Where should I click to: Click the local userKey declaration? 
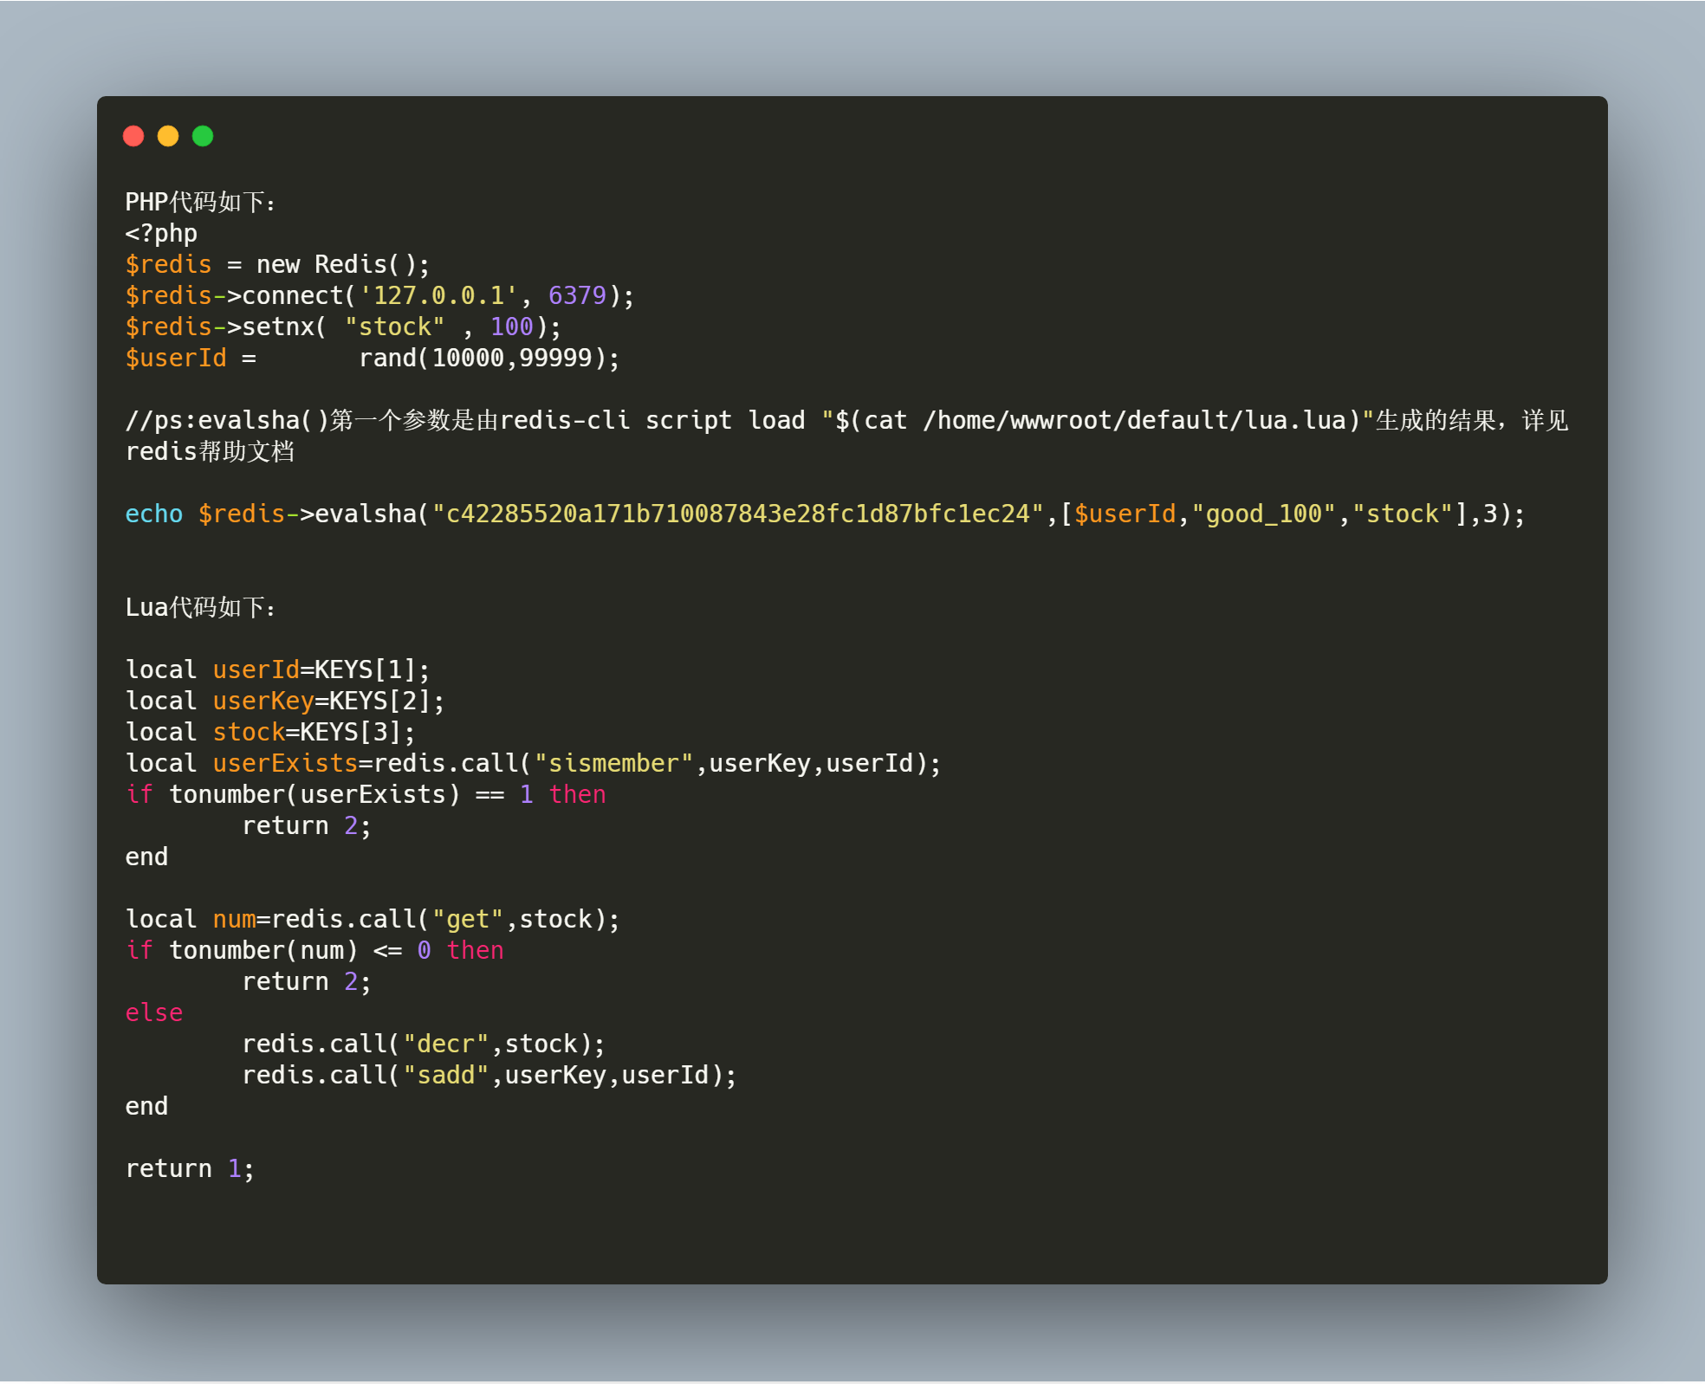pos(285,701)
